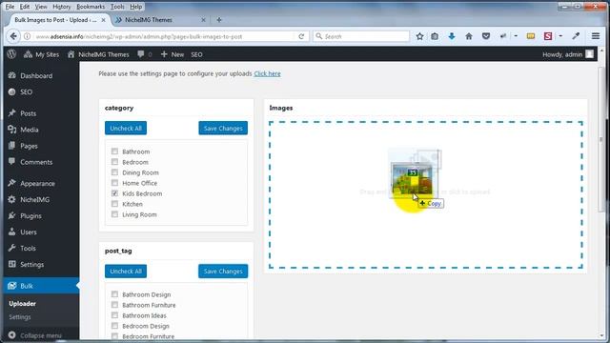Check the Living Room category
The image size is (610, 343).
coord(114,214)
